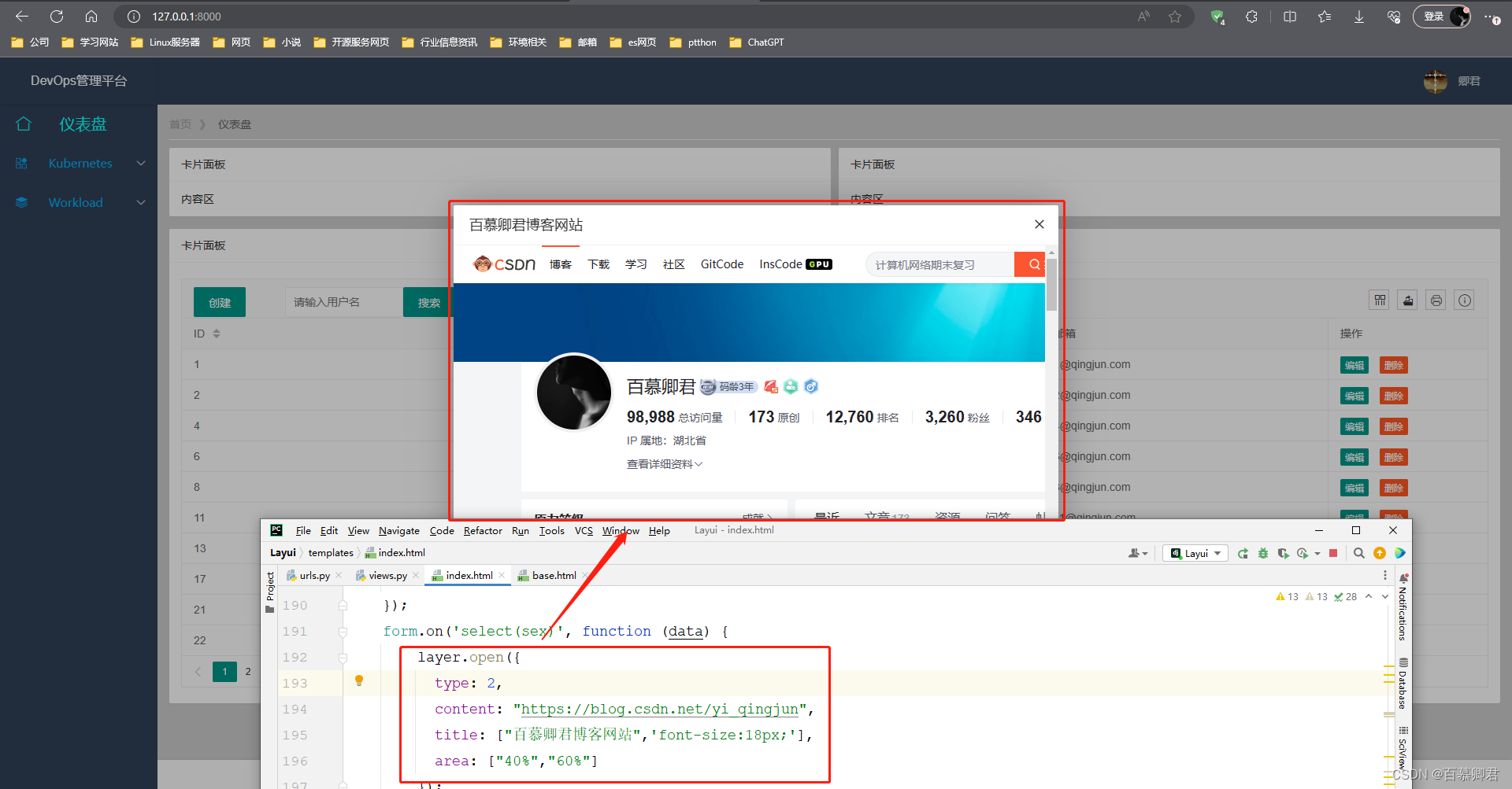
Task: Switch to the urls.py editor tab
Action: click(314, 576)
